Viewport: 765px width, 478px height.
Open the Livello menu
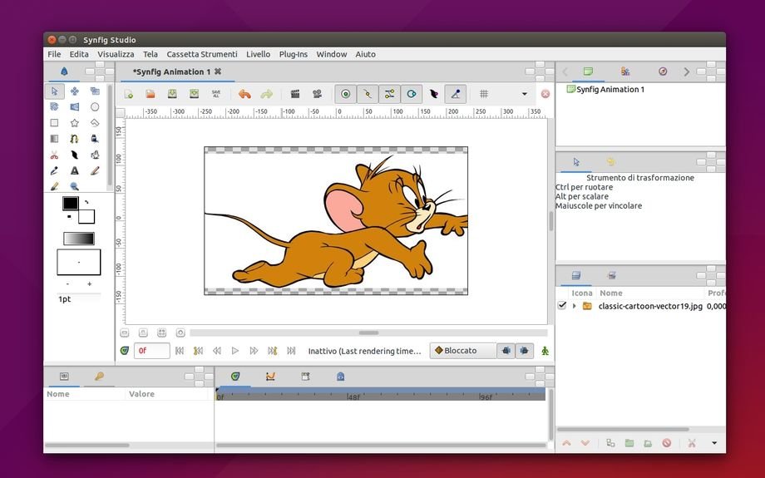[x=258, y=54]
